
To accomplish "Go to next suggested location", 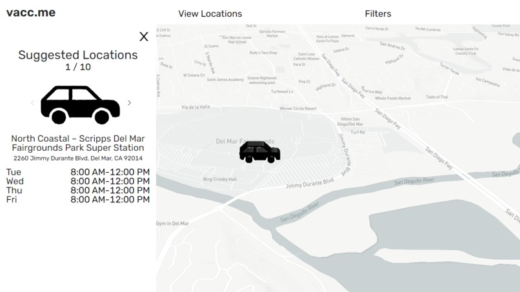I will pos(129,103).
